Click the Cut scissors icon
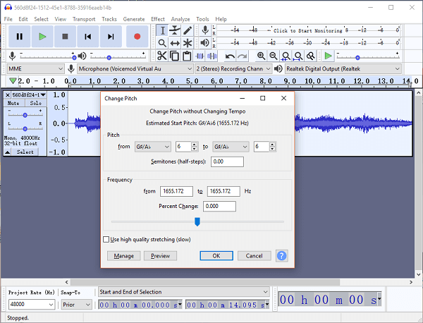Image resolution: width=423 pixels, height=323 pixels. pos(161,56)
